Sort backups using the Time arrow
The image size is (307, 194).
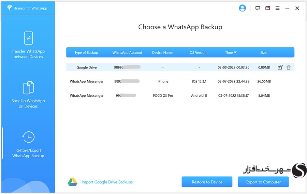(x=235, y=52)
